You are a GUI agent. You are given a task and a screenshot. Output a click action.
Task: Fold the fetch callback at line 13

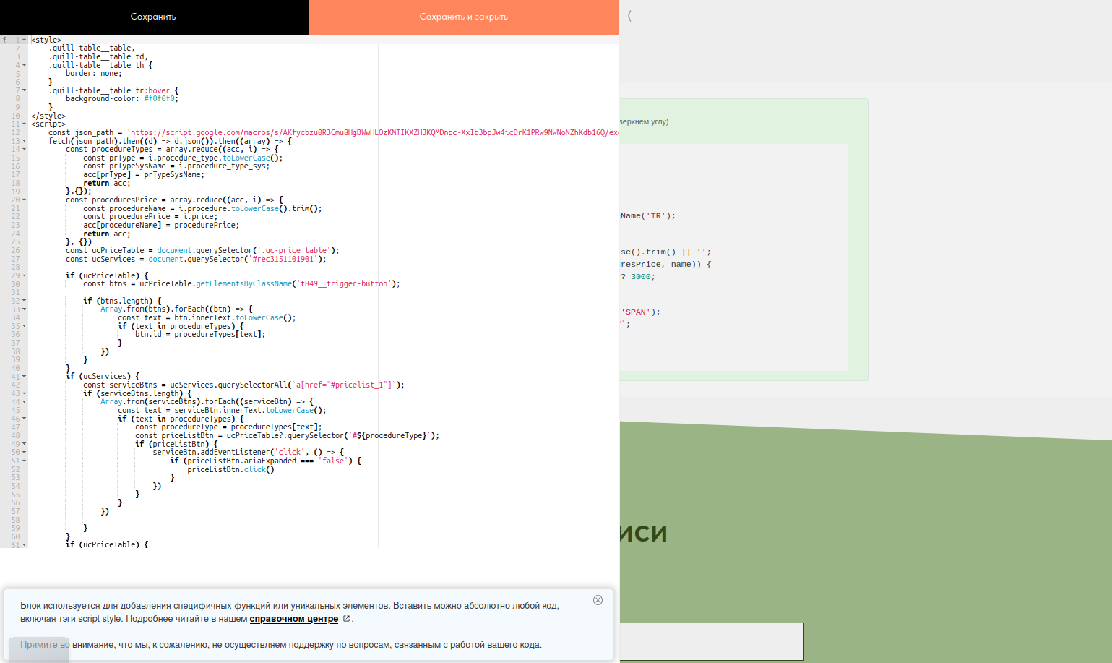click(x=25, y=141)
